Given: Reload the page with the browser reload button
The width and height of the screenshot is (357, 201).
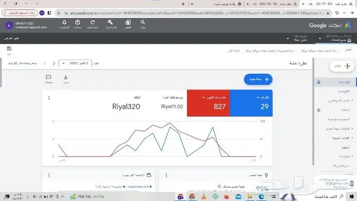Looking at the screenshot, I should click(337, 13).
